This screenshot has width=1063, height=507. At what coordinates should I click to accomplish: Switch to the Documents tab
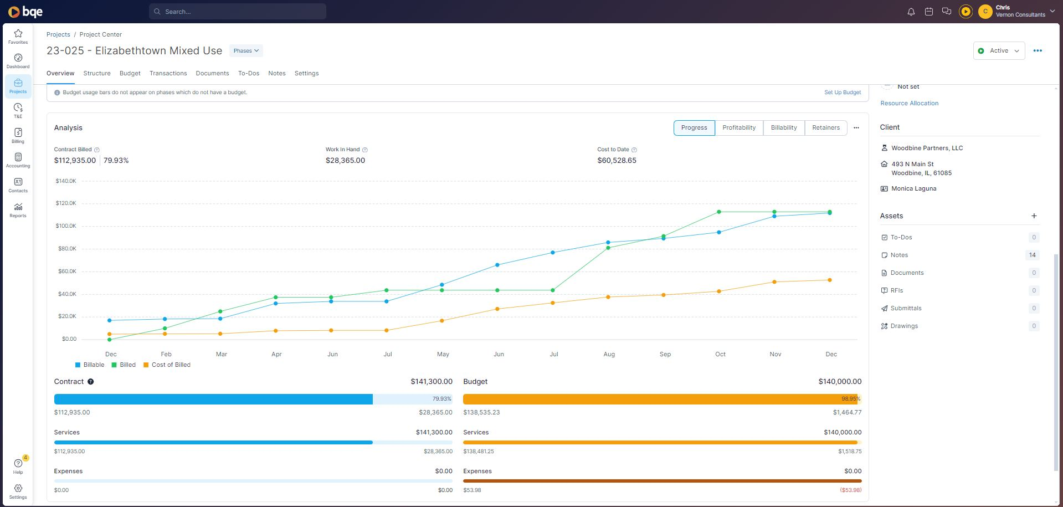[212, 73]
